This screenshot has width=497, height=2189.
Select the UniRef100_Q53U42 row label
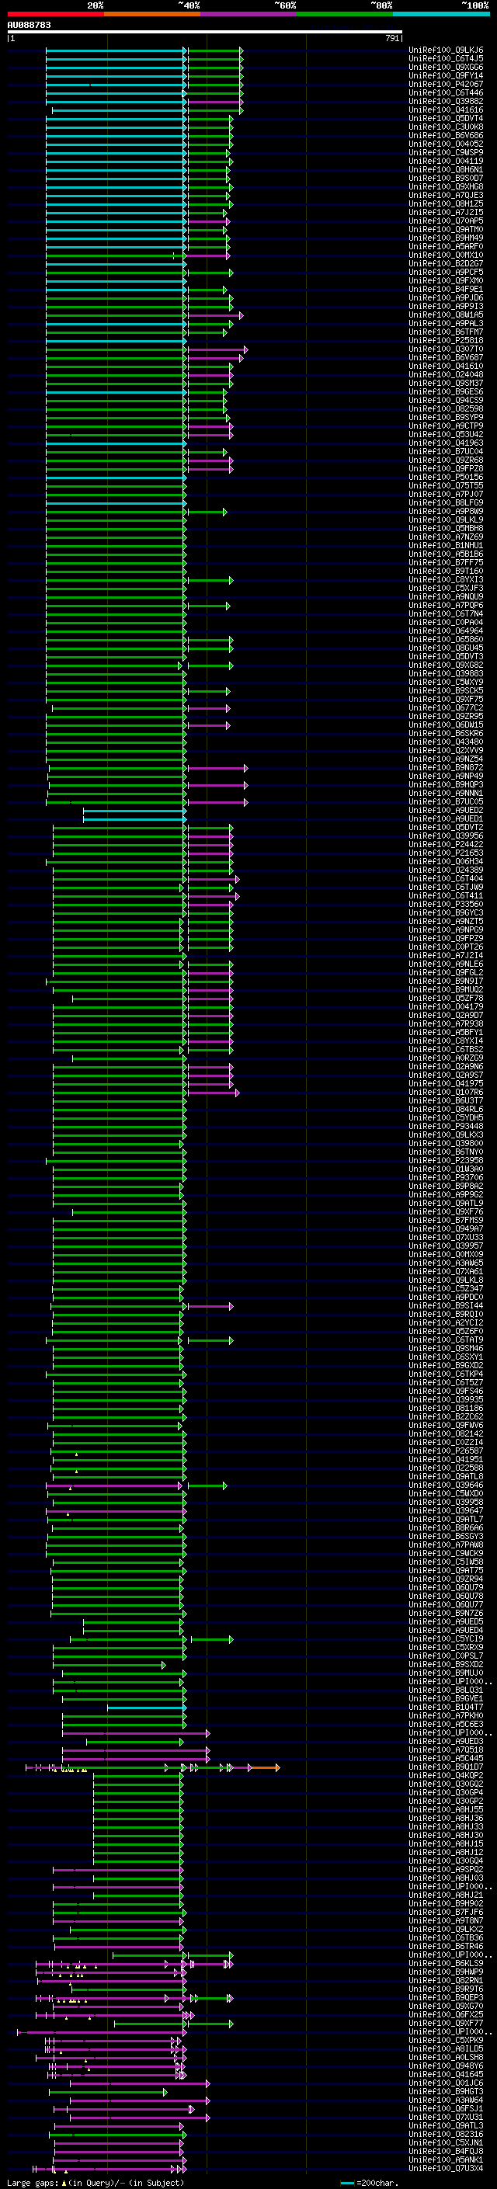446,434
